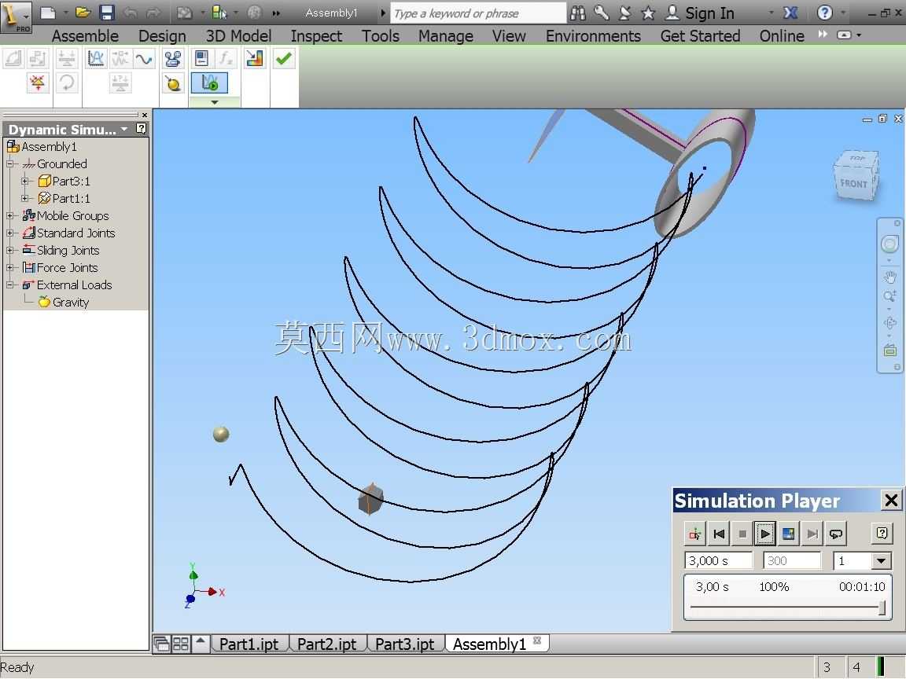Click the Convert Constraints icon

38,58
